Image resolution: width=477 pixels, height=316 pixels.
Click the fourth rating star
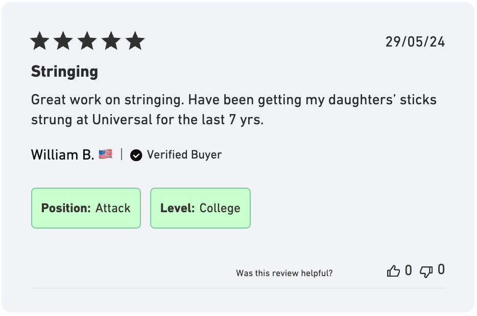(111, 41)
